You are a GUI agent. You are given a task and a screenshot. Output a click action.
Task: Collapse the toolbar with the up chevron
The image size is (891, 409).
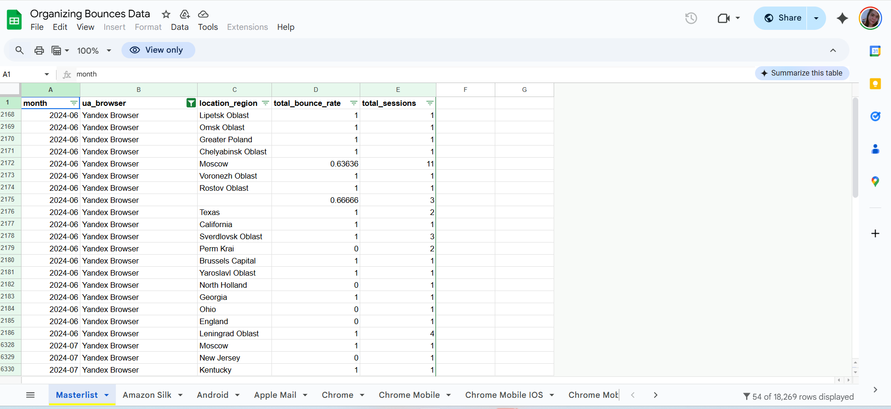coord(833,50)
